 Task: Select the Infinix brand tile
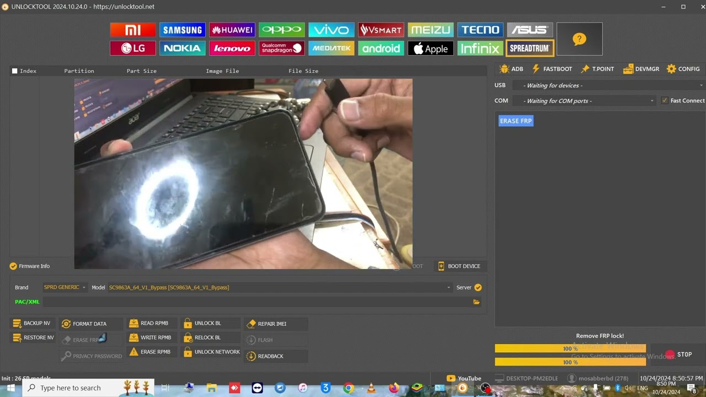click(480, 49)
